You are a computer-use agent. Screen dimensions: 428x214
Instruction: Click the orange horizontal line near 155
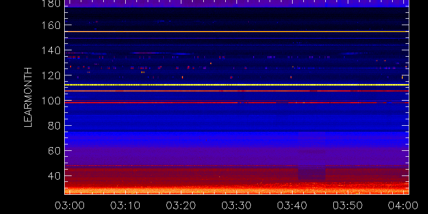pyautogui.click(x=236, y=32)
